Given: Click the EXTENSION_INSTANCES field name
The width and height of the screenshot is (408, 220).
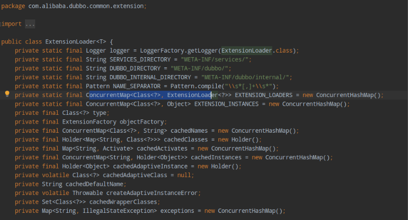Looking at the screenshot, I should pos(226,104).
